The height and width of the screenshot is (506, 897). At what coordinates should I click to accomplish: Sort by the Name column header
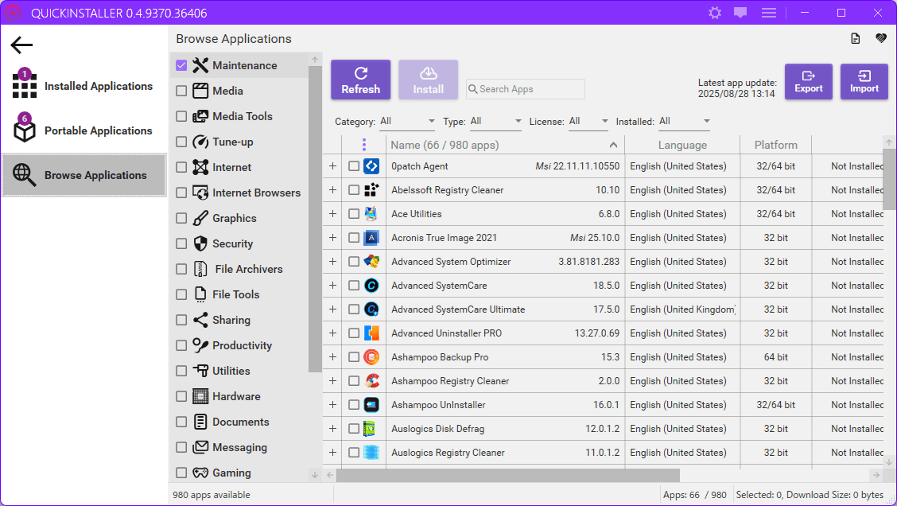505,145
